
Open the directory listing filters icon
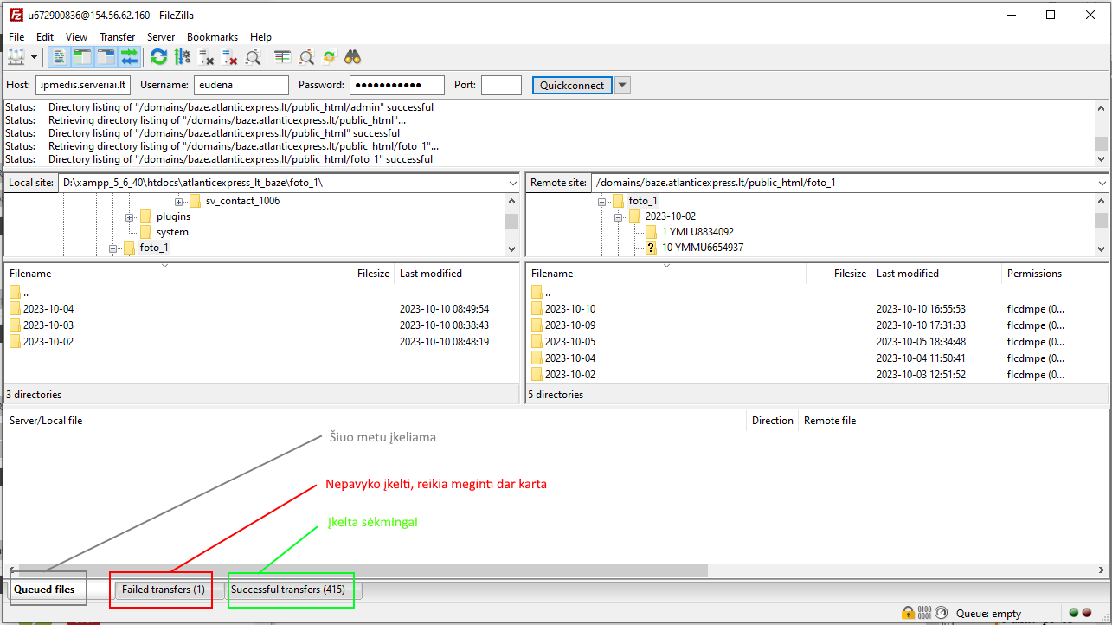click(283, 57)
